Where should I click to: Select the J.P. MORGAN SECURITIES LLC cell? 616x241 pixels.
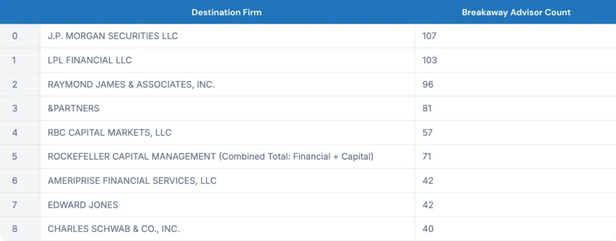[x=227, y=36]
